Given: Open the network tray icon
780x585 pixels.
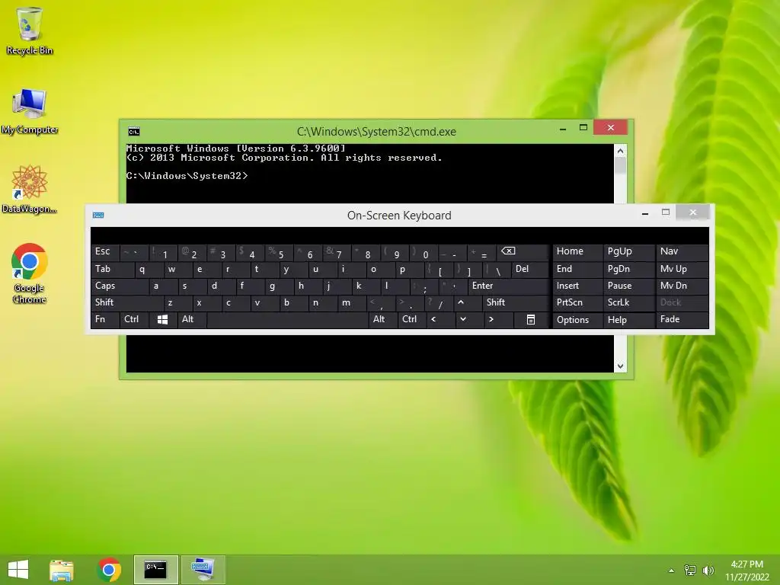Looking at the screenshot, I should click(x=690, y=571).
